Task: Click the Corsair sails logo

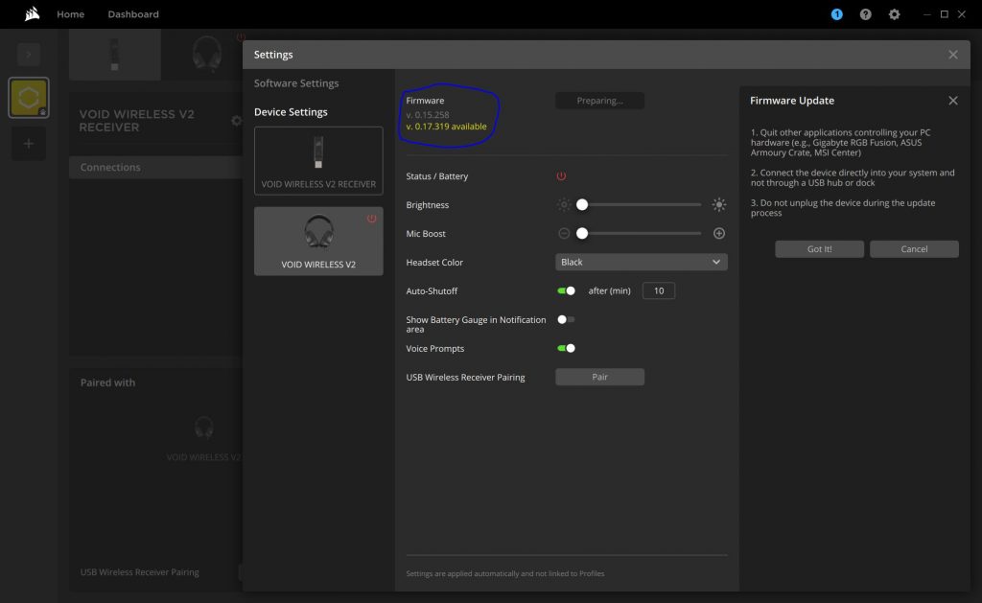Action: (x=32, y=13)
